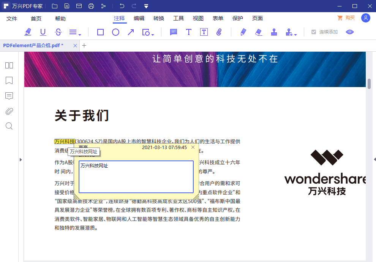
Task: Open the search sidebar panel
Action: tap(9, 126)
